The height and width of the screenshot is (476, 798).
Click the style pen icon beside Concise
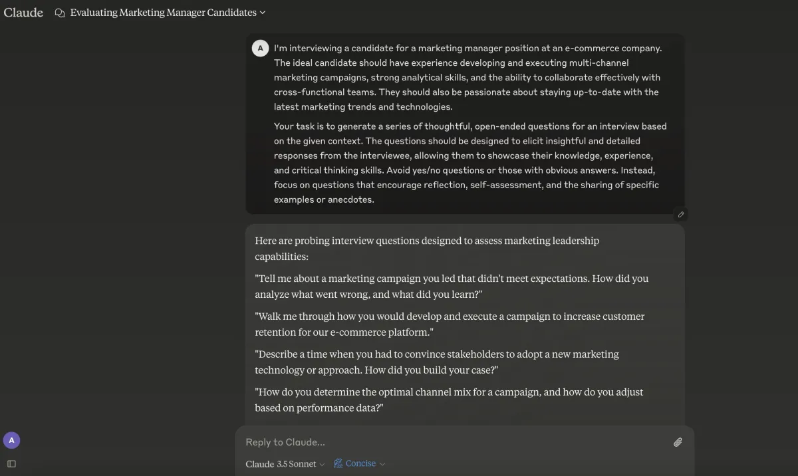[338, 463]
